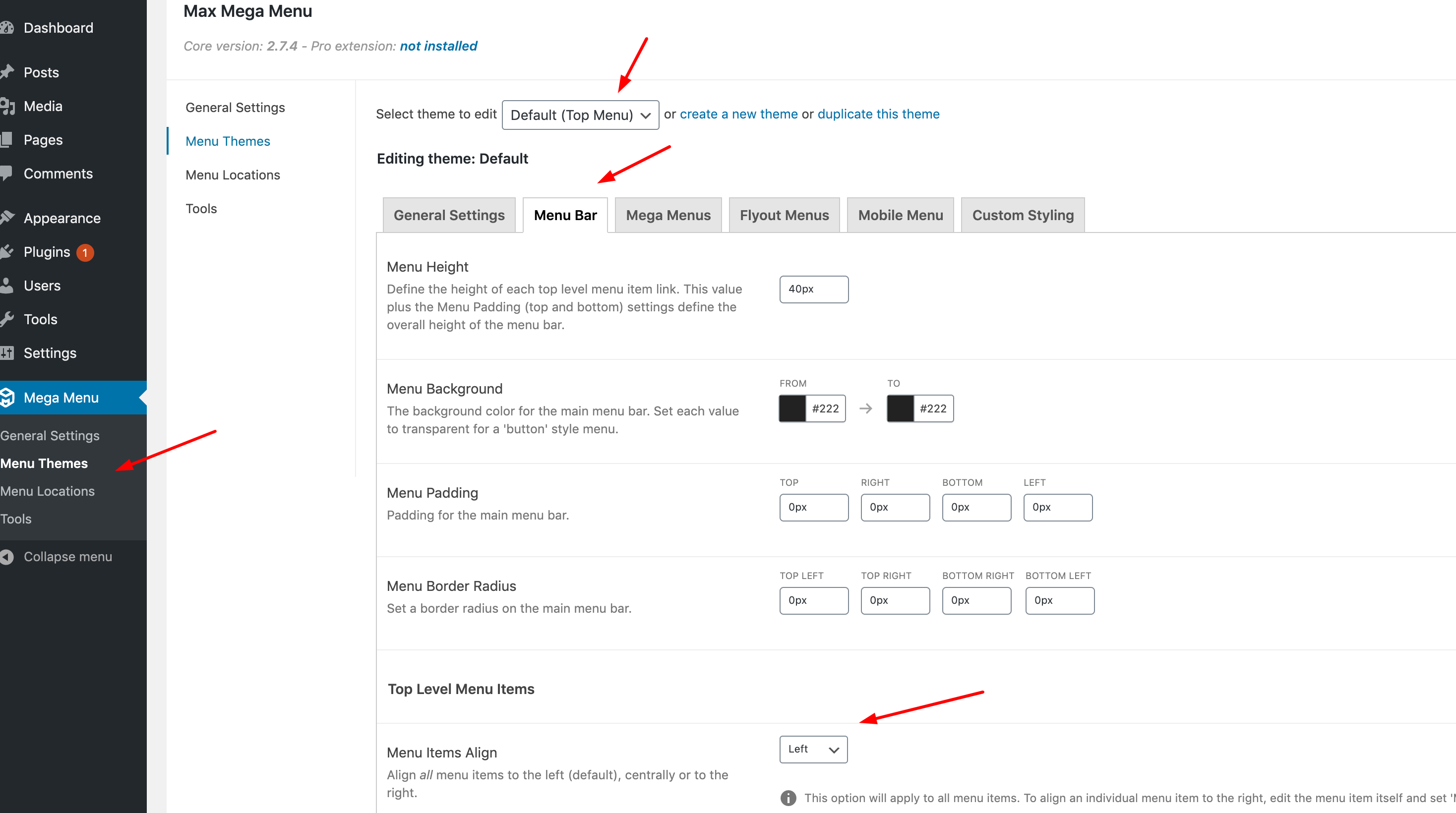This screenshot has height=813, width=1456.
Task: Click the Pages document icon
Action: click(x=8, y=140)
